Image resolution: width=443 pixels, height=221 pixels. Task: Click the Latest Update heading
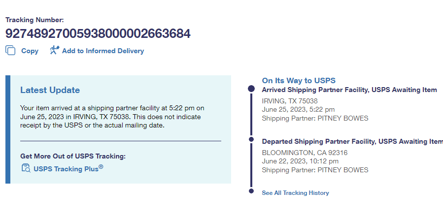50,90
